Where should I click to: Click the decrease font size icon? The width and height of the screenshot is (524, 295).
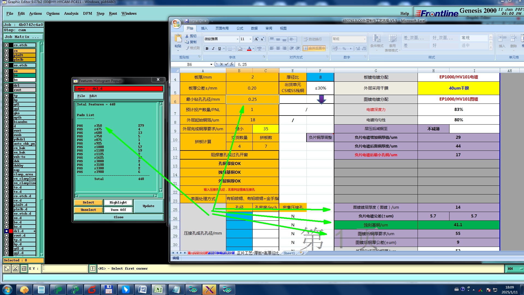[262, 39]
